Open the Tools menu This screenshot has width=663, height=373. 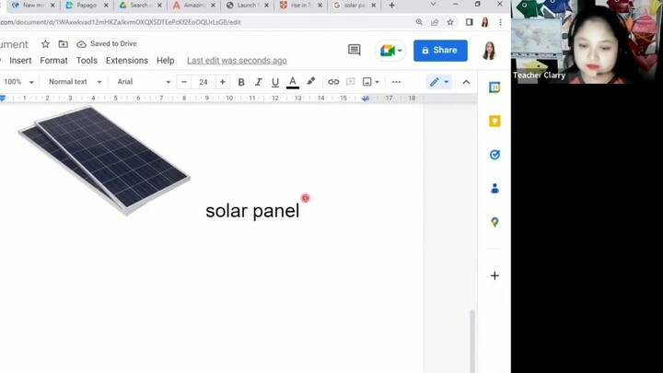tap(87, 61)
